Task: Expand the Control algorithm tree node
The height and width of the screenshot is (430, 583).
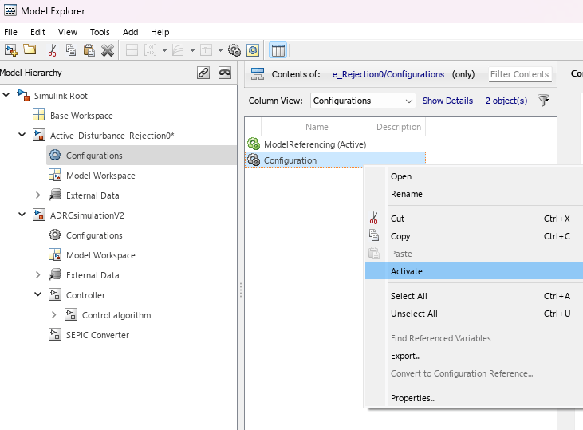Action: pos(54,315)
